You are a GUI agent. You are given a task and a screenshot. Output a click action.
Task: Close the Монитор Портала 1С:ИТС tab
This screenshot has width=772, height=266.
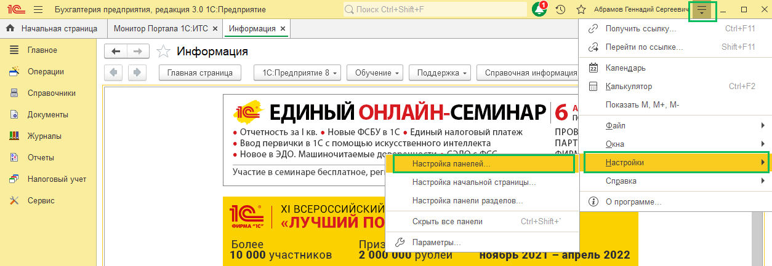214,29
